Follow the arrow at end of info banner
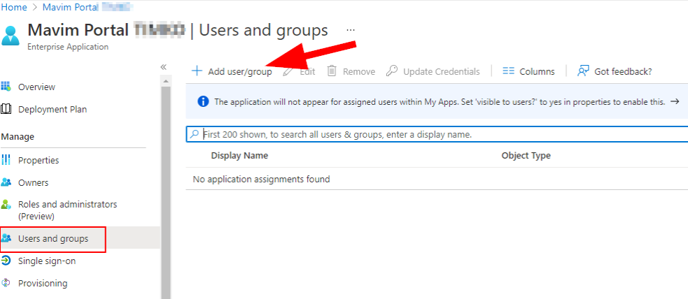Image resolution: width=688 pixels, height=299 pixels. (x=675, y=101)
